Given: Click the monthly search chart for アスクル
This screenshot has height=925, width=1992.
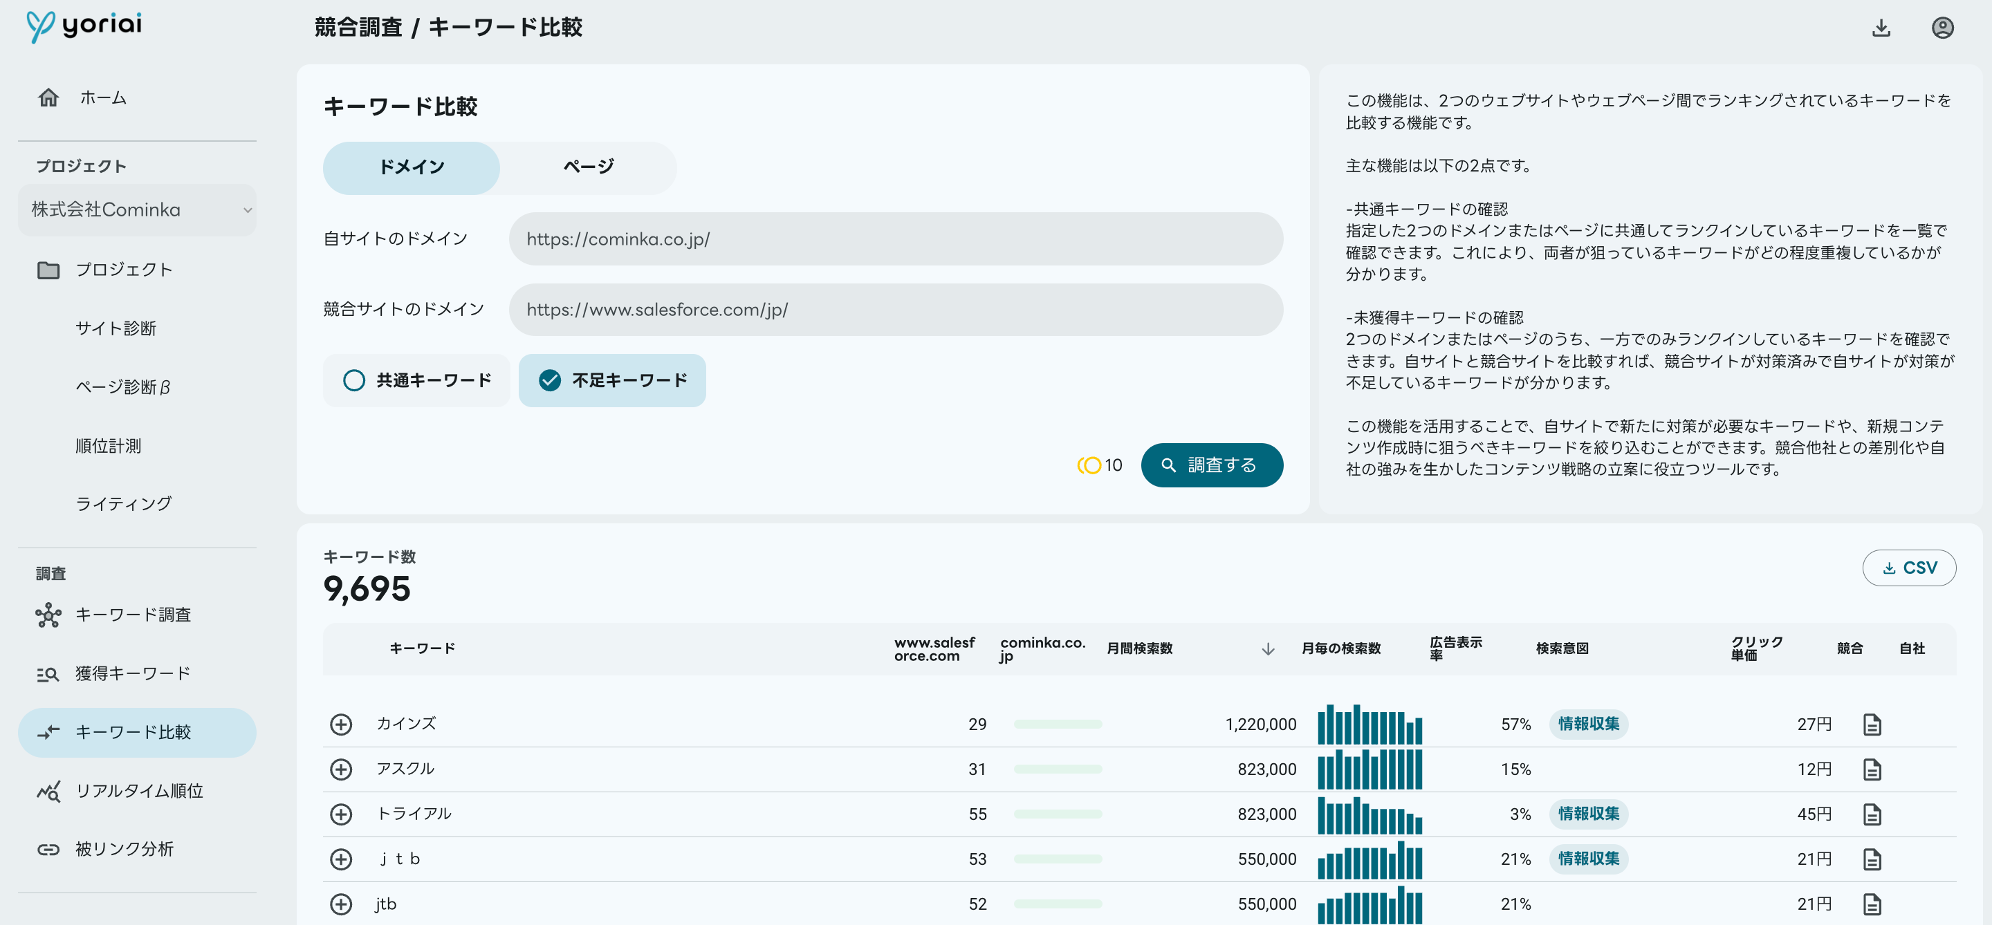Looking at the screenshot, I should pyautogui.click(x=1369, y=769).
